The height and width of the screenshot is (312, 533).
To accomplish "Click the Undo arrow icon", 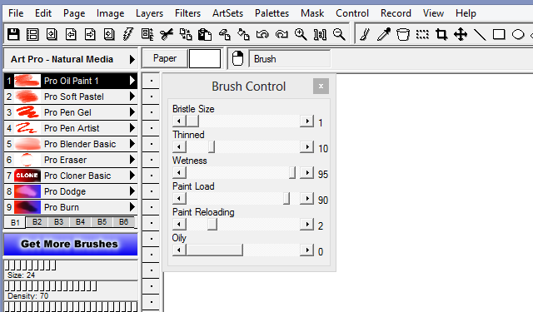I will [x=262, y=34].
